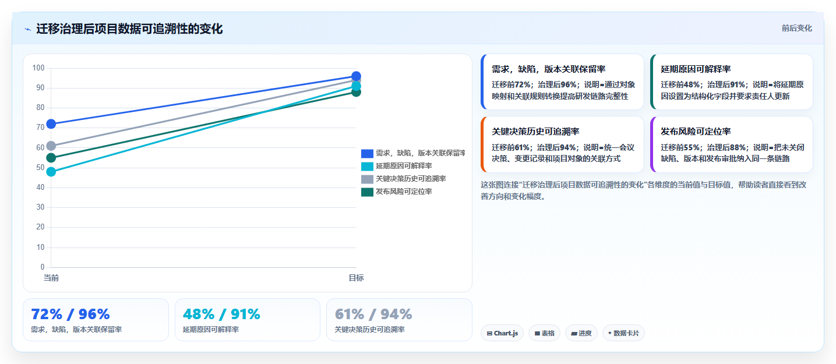
Task: Click the 关键决策历史可追溯率 caption under 61% / 94%
Action: coord(369,330)
